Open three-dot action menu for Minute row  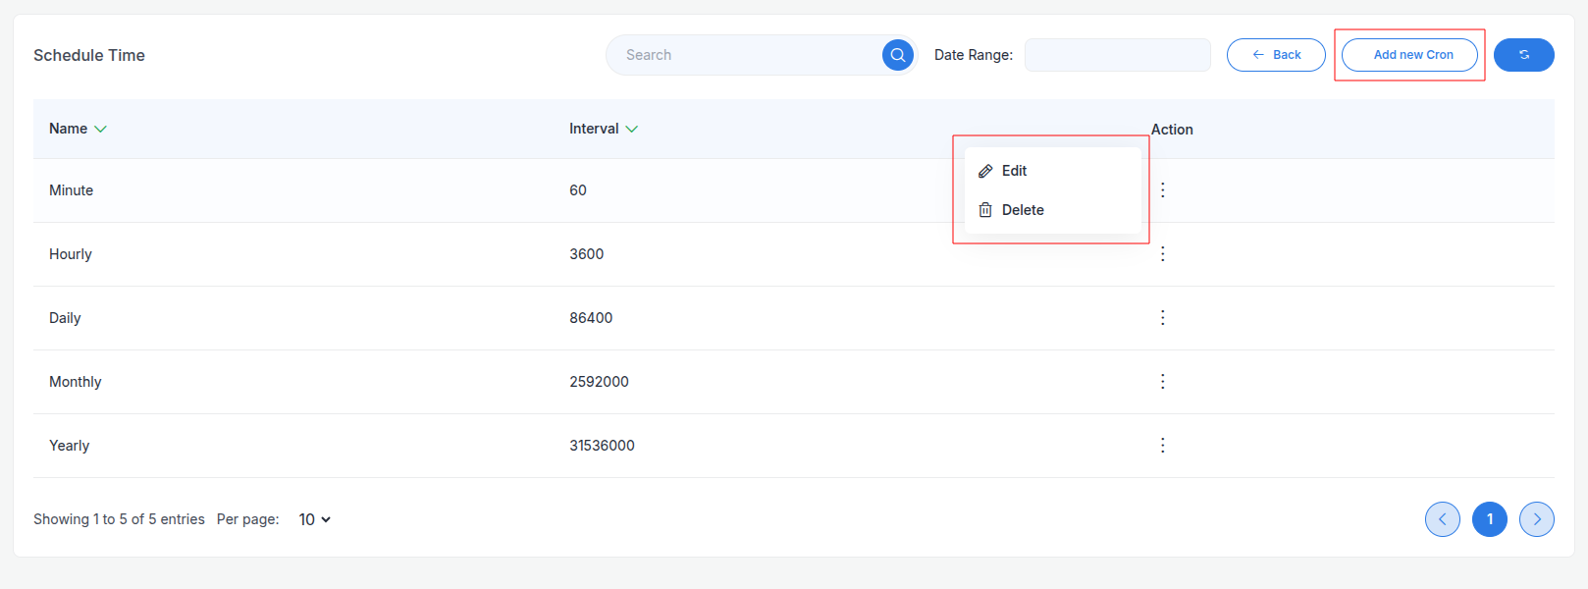point(1162,190)
